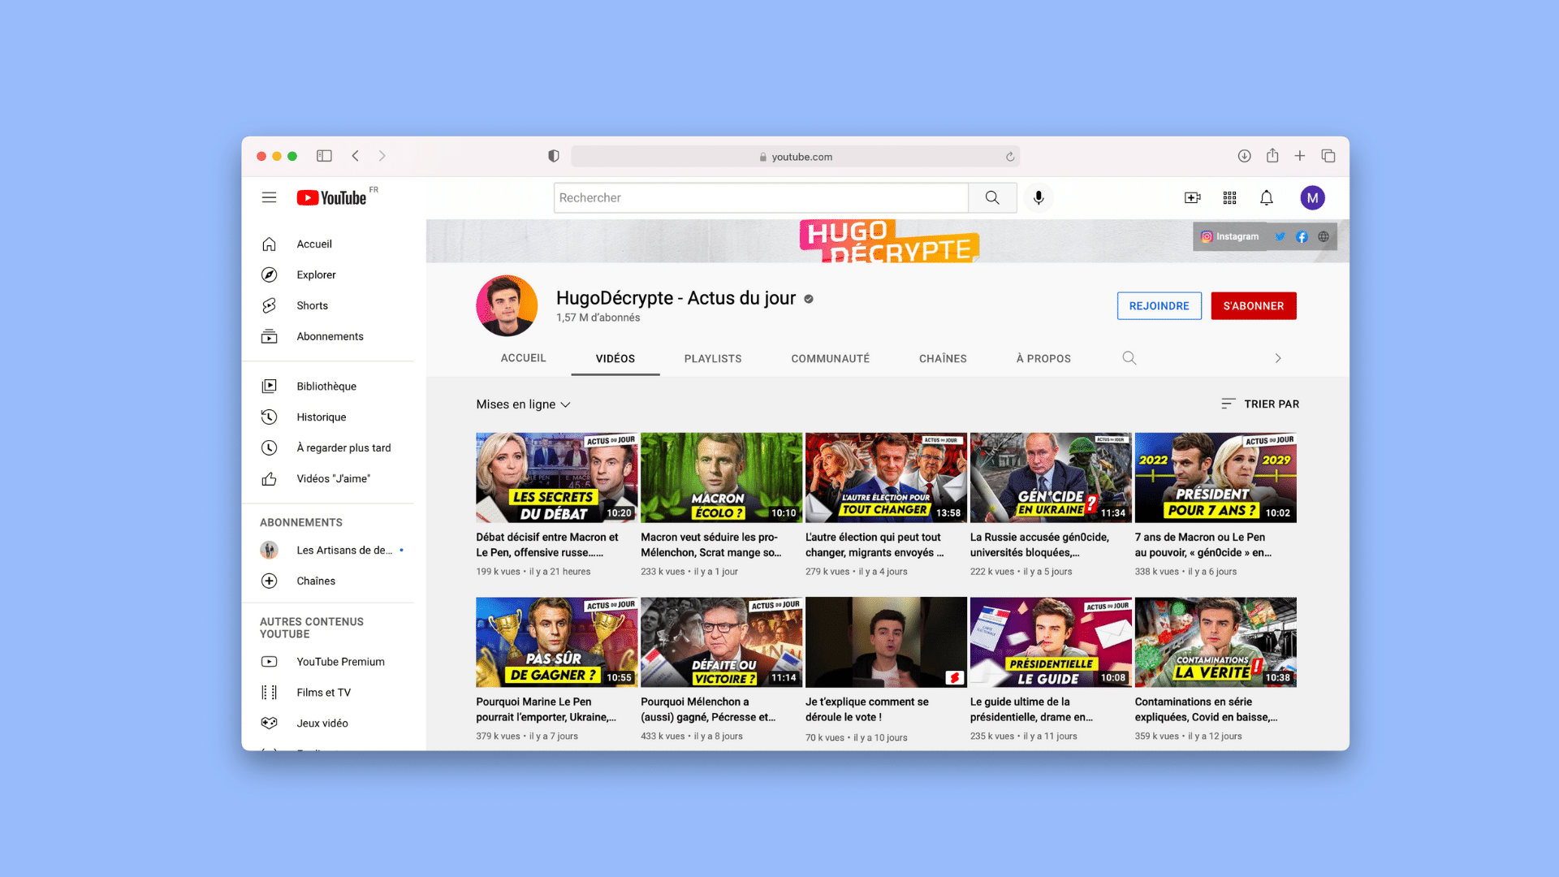Click the search magnifier button

(992, 197)
